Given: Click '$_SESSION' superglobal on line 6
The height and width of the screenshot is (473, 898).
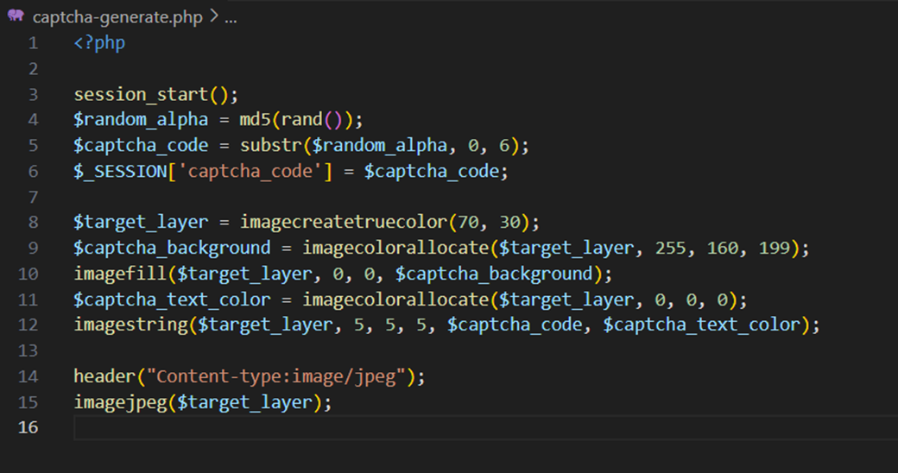Looking at the screenshot, I should [120, 171].
